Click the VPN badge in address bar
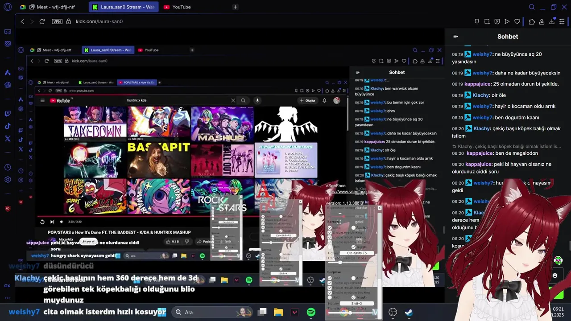 57,21
